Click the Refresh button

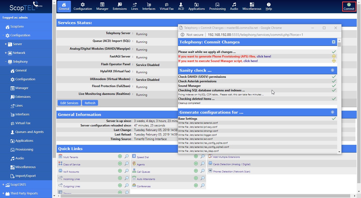90,103
